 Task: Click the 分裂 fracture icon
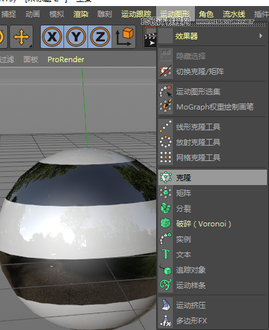click(x=166, y=208)
